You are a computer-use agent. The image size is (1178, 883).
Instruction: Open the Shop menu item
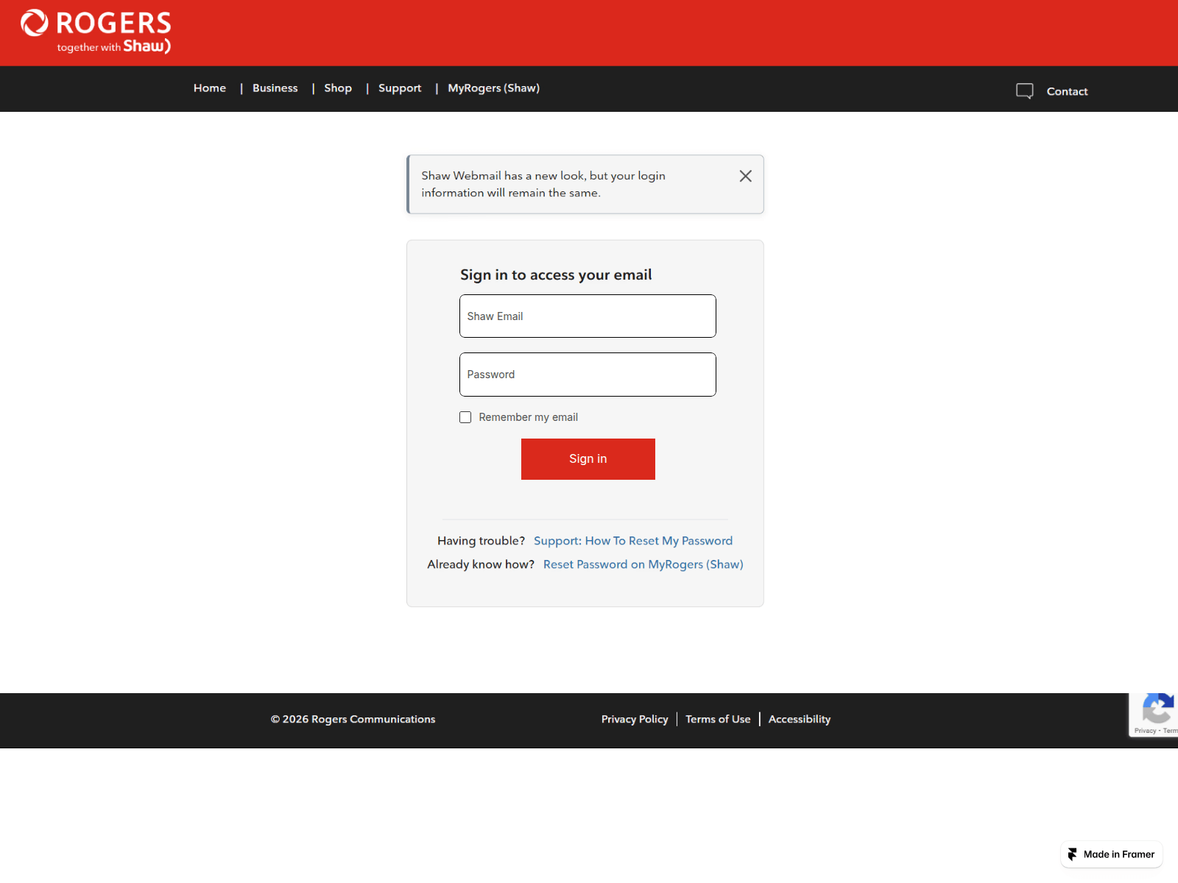click(338, 88)
